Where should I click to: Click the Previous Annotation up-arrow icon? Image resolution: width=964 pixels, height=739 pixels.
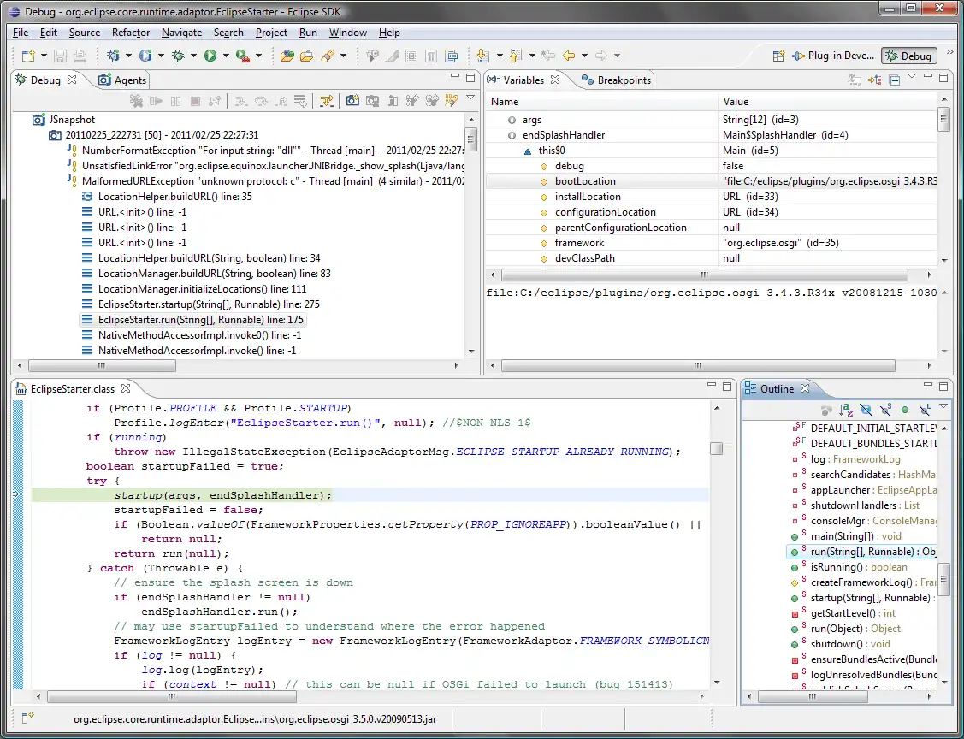(x=515, y=56)
